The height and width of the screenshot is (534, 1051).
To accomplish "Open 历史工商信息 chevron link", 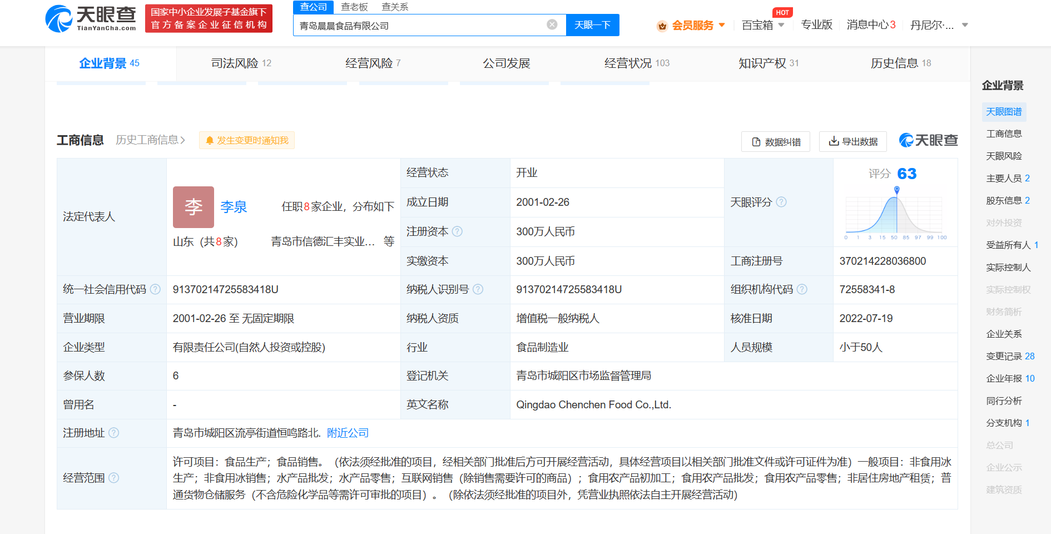I will point(150,140).
